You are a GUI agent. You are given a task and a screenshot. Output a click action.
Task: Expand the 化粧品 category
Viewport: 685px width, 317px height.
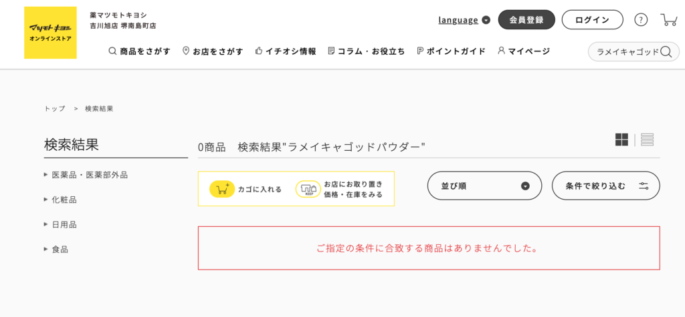[x=60, y=200]
